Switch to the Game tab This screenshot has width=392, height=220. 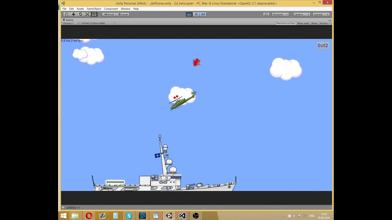(x=68, y=20)
